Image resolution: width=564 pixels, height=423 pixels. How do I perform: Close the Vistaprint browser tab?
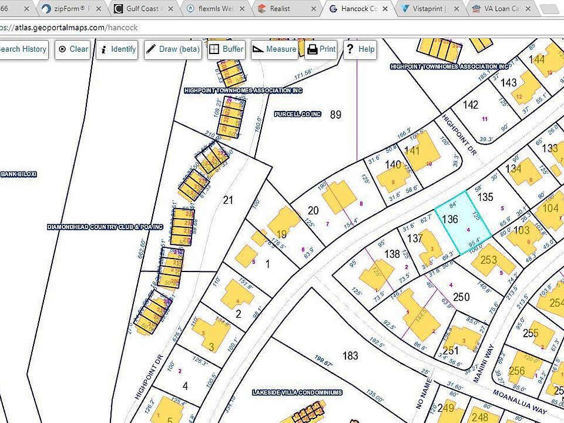[456, 9]
